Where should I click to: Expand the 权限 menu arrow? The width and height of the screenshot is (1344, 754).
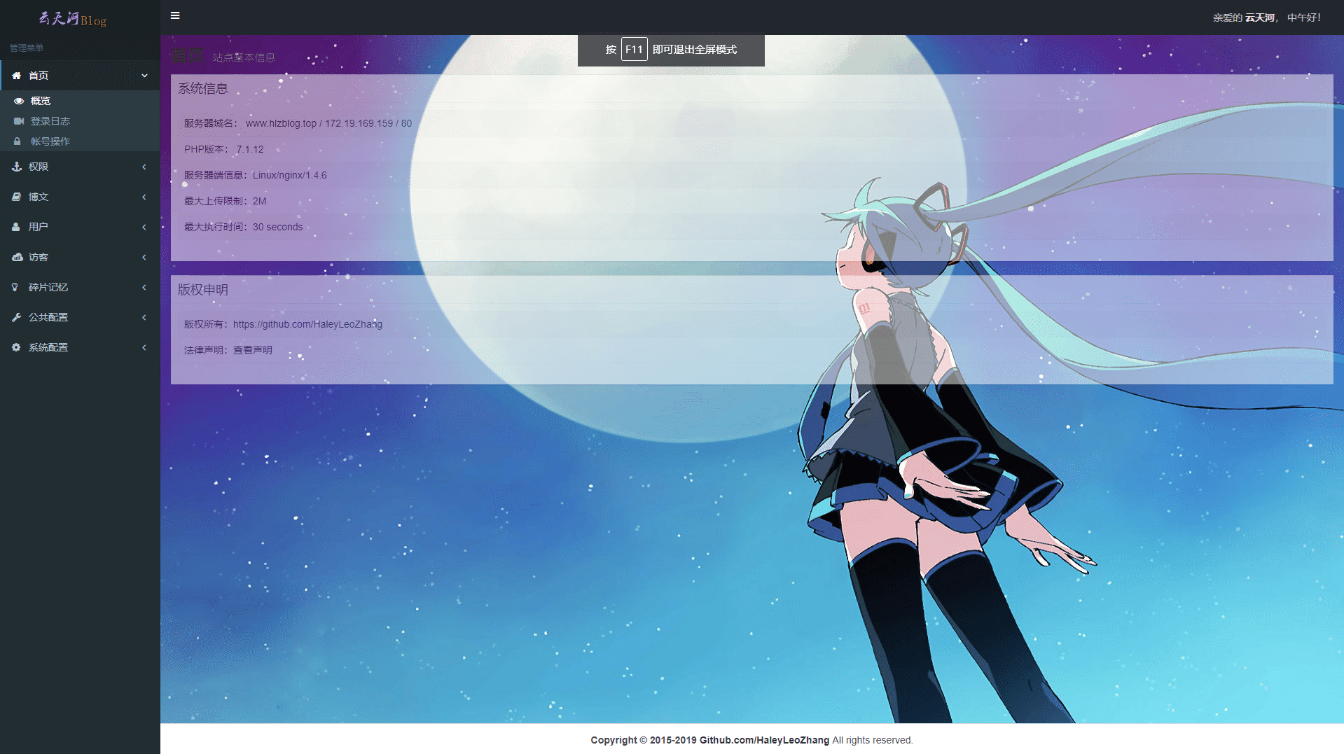click(x=144, y=167)
